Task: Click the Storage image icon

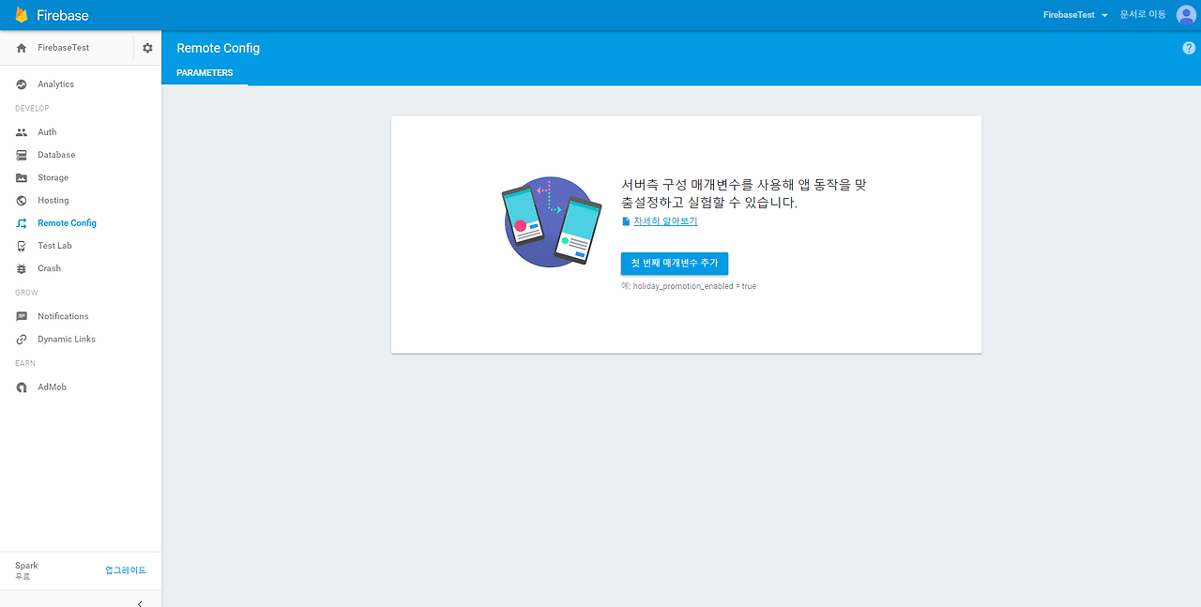Action: (x=22, y=177)
